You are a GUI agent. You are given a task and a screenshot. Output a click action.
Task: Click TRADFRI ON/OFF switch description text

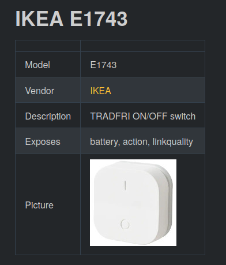coord(143,116)
